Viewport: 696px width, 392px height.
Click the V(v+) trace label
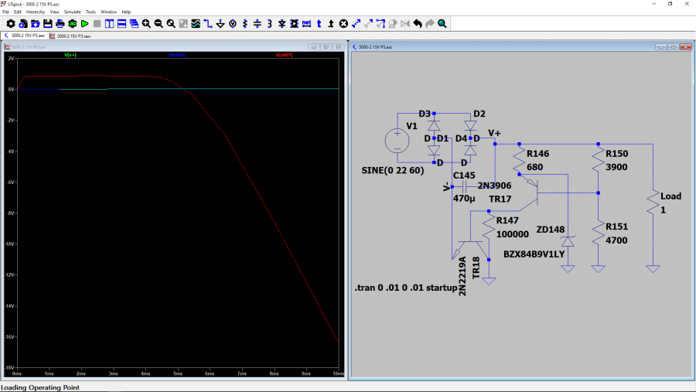pyautogui.click(x=70, y=55)
